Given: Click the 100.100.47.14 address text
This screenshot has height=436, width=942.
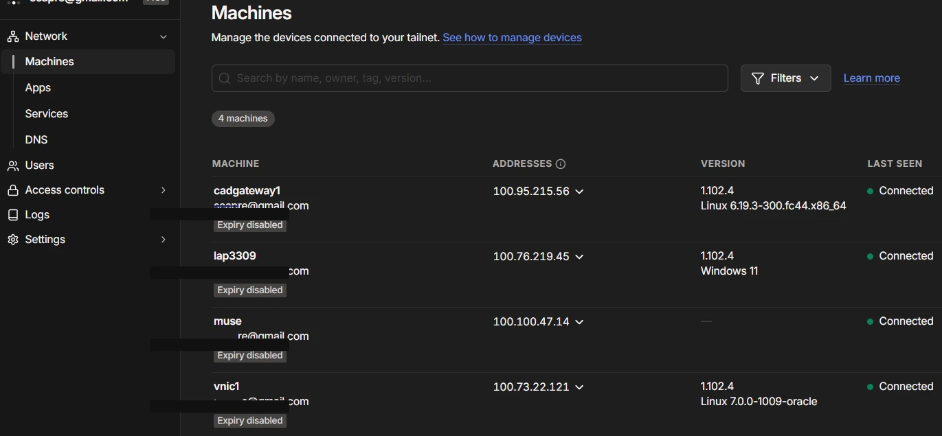Looking at the screenshot, I should coord(531,322).
